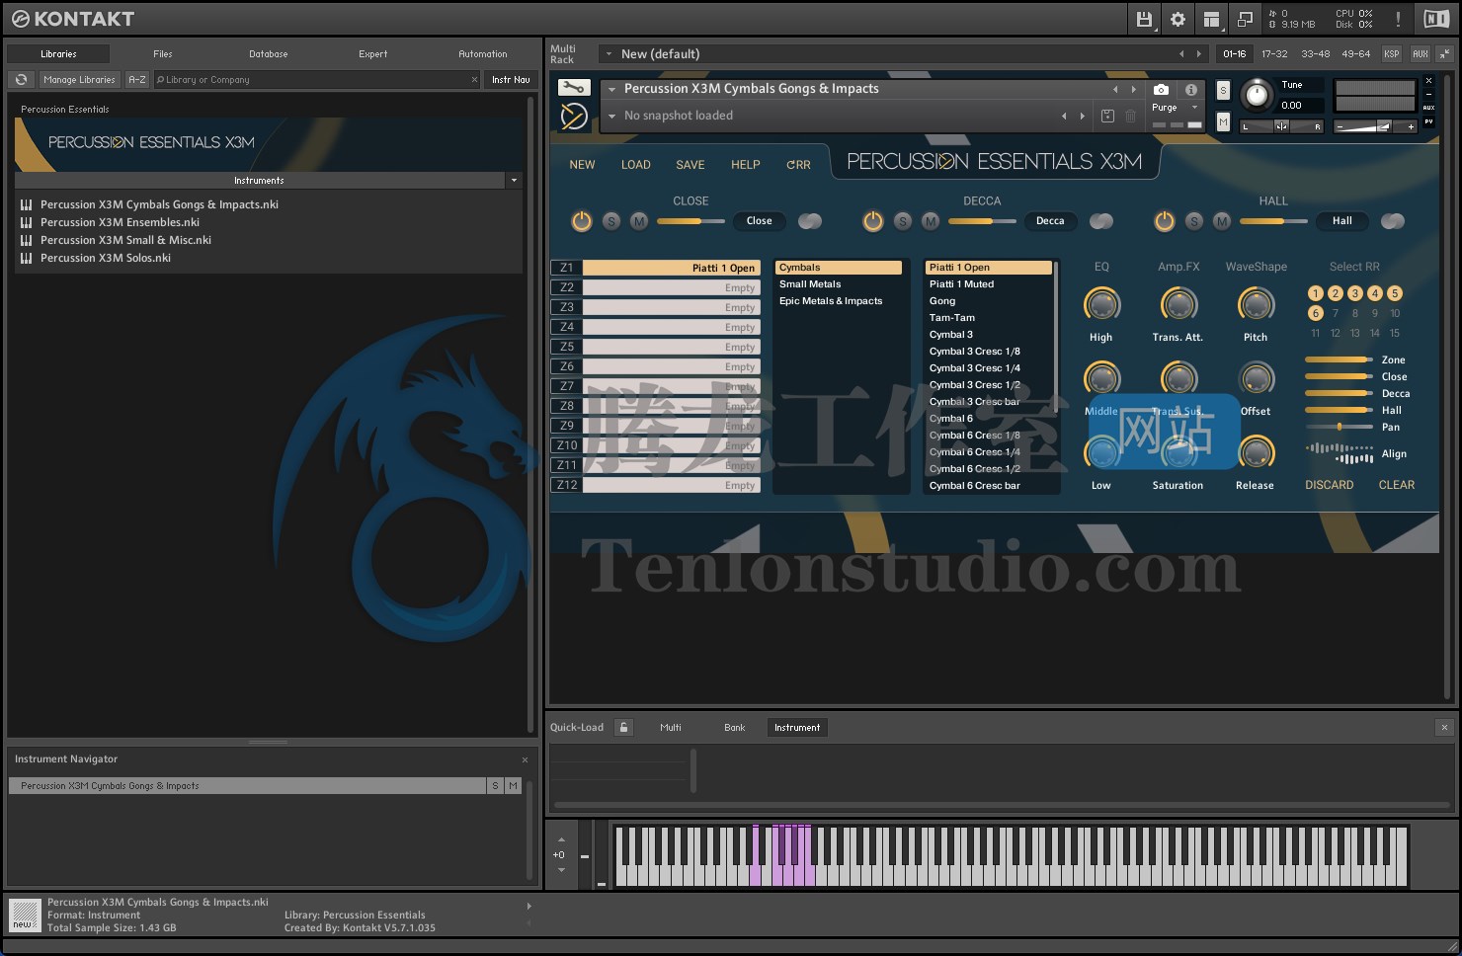Toggle power for the HALL mic

1165,221
